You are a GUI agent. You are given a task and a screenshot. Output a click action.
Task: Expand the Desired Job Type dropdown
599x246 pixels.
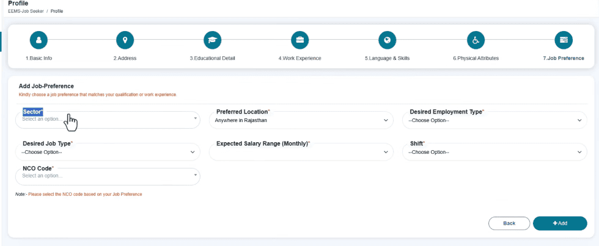tap(108, 152)
